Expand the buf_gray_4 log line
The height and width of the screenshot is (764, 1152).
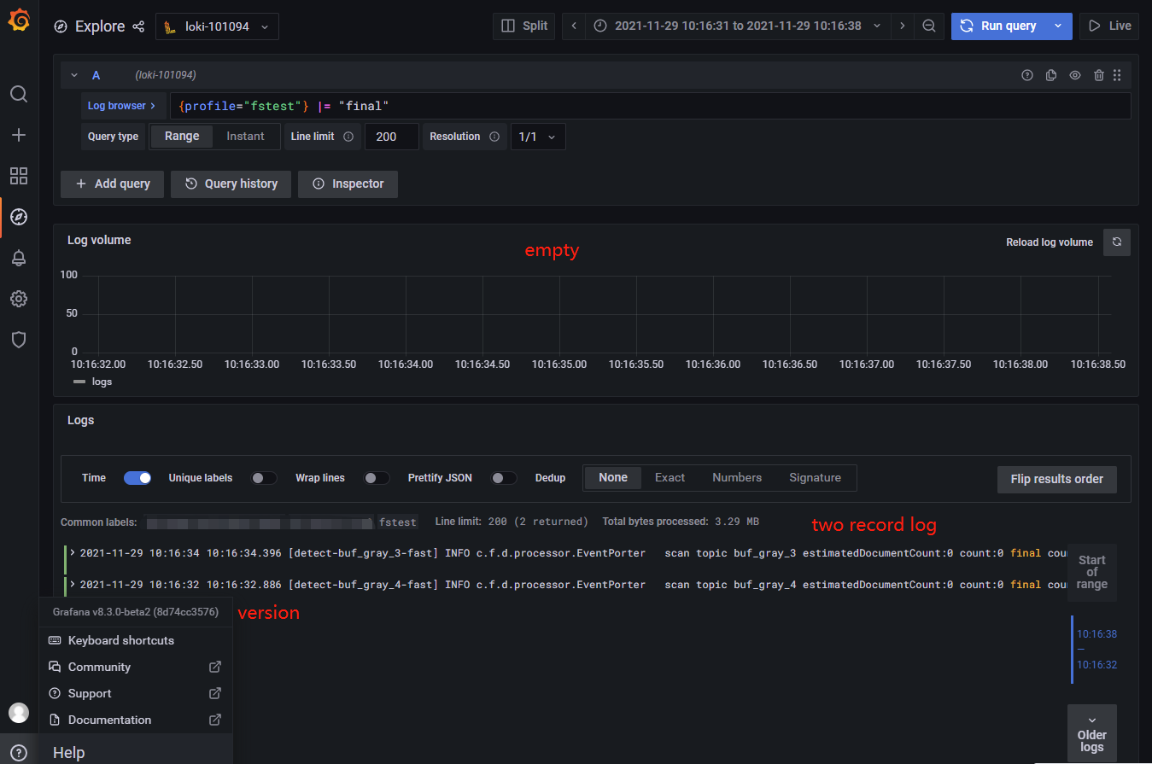(73, 584)
